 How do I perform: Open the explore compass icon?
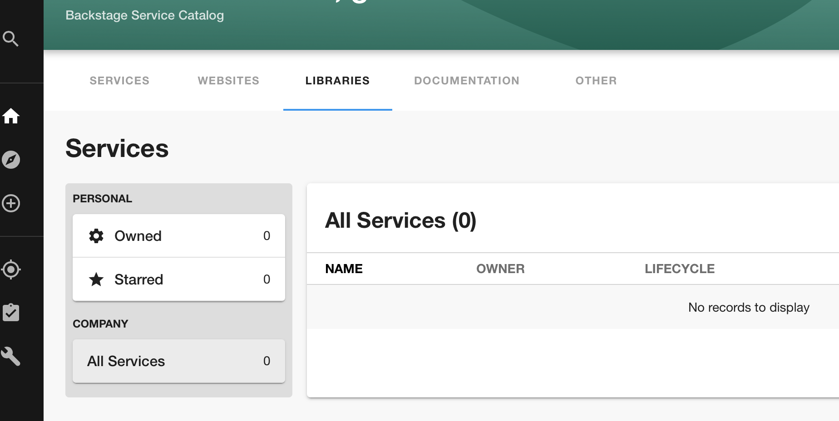click(x=11, y=160)
